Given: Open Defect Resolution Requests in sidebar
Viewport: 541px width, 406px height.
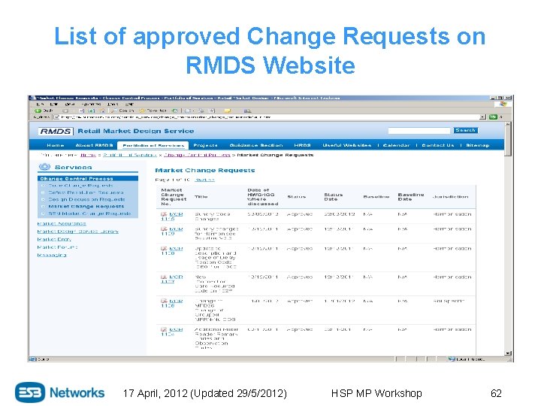Looking at the screenshot, I should (x=86, y=192).
